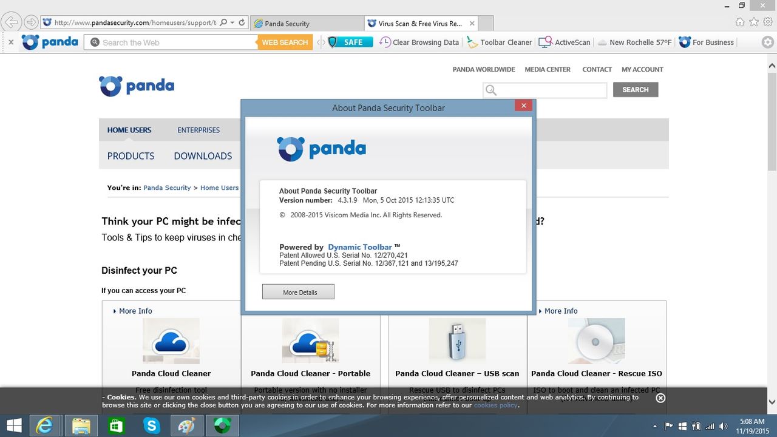Image resolution: width=777 pixels, height=437 pixels.
Task: Open the cookies policy link
Action: [x=496, y=405]
